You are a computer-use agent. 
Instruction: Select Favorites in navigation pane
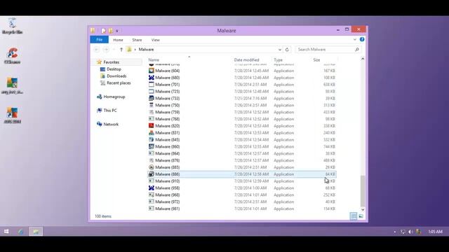[111, 62]
